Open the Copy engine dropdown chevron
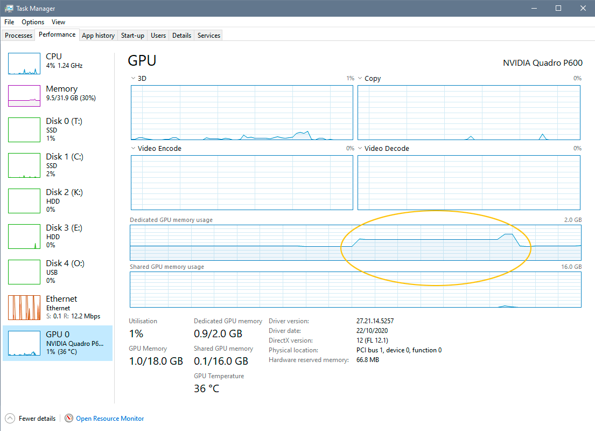 (x=360, y=78)
